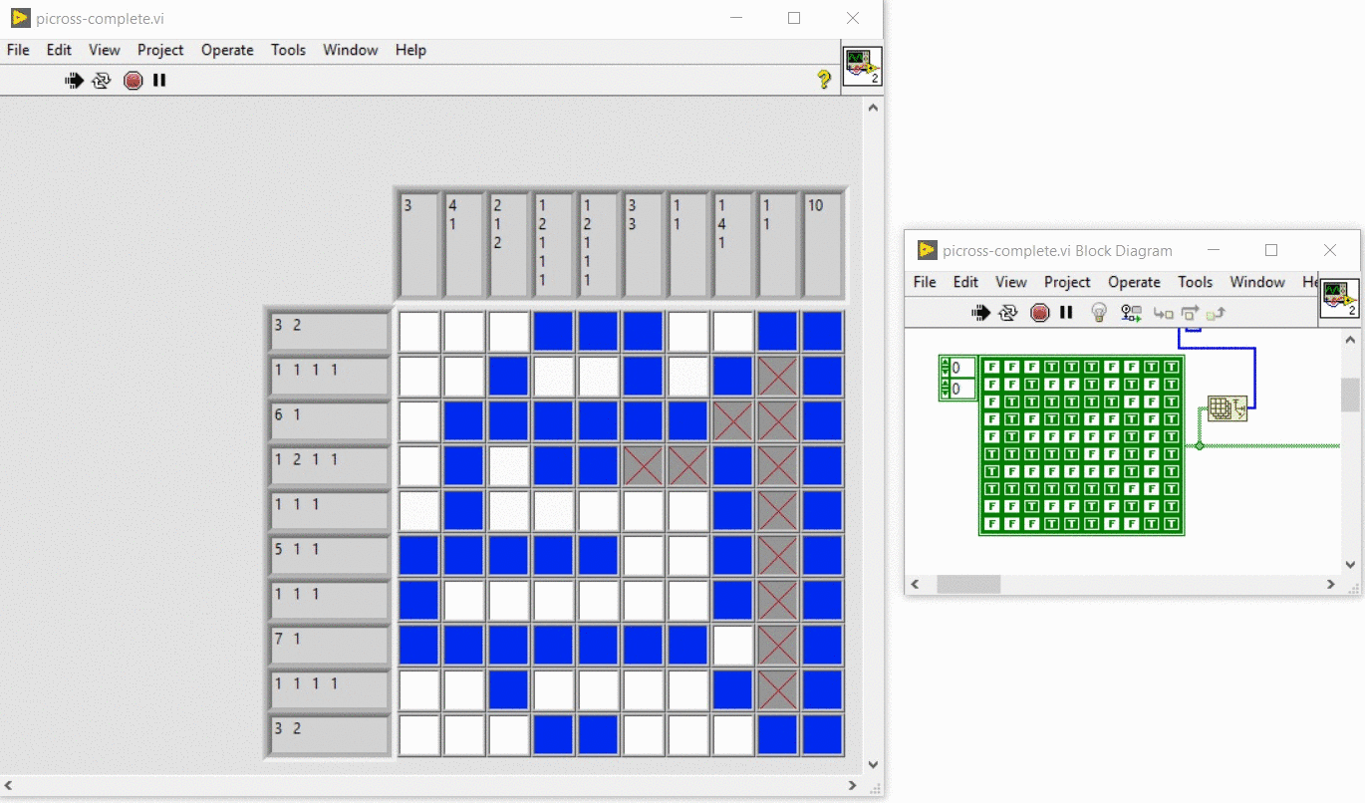
Task: Increment the top array index stepper
Action: 945,364
